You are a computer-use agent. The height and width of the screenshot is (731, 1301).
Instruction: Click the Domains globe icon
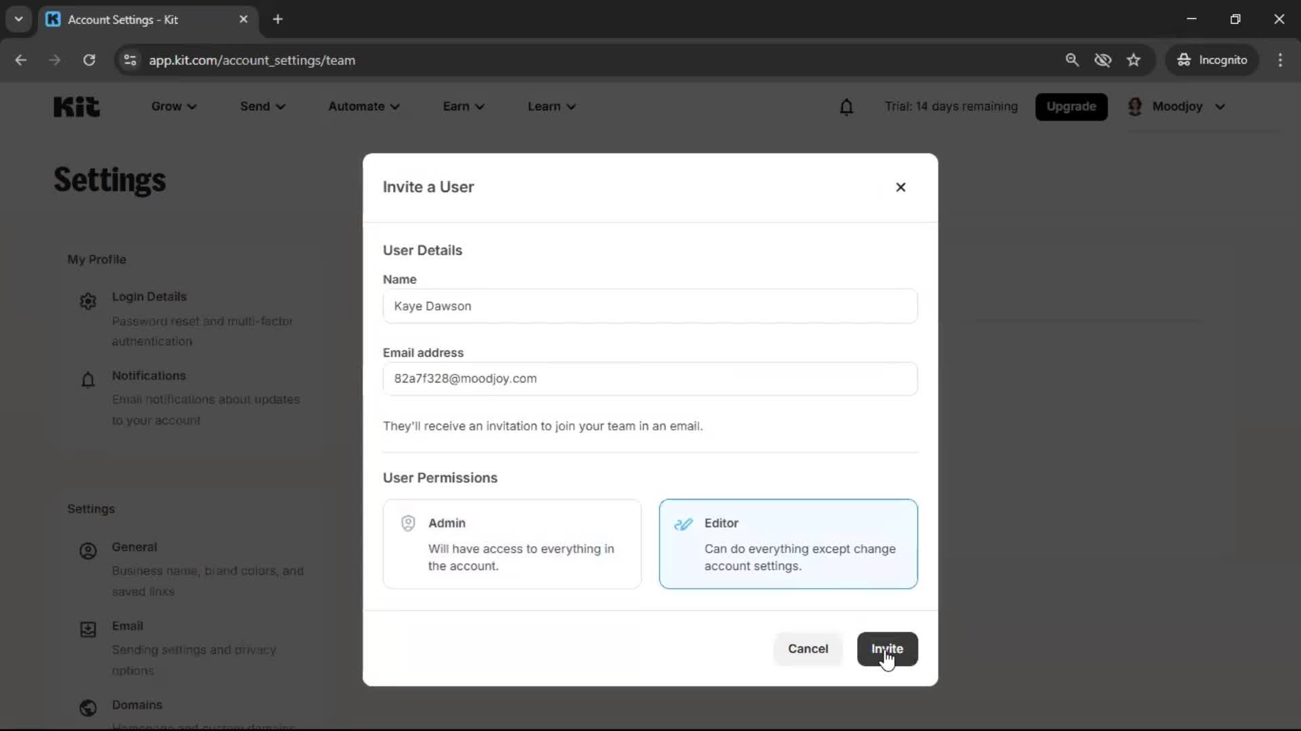(87, 708)
